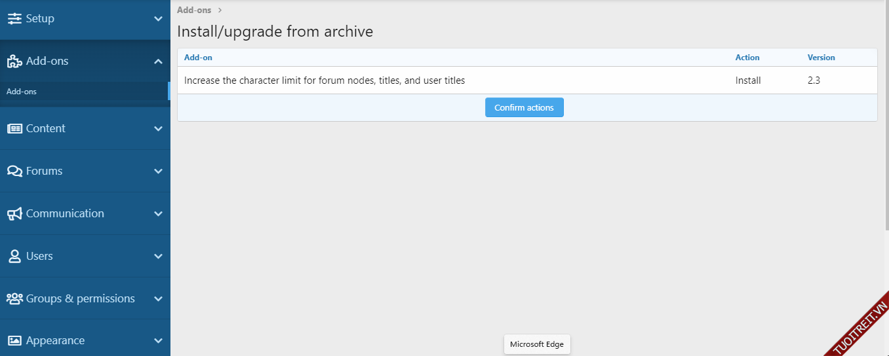Click the page's vertical scrollbar
This screenshot has width=889, height=356.
click(x=884, y=131)
